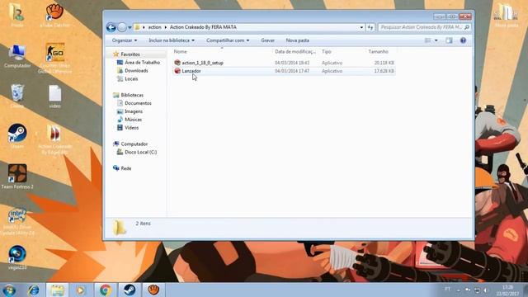Screen dimensions: 528x297
Task: Launch Google Chrome from taskbar
Action: pos(105,290)
